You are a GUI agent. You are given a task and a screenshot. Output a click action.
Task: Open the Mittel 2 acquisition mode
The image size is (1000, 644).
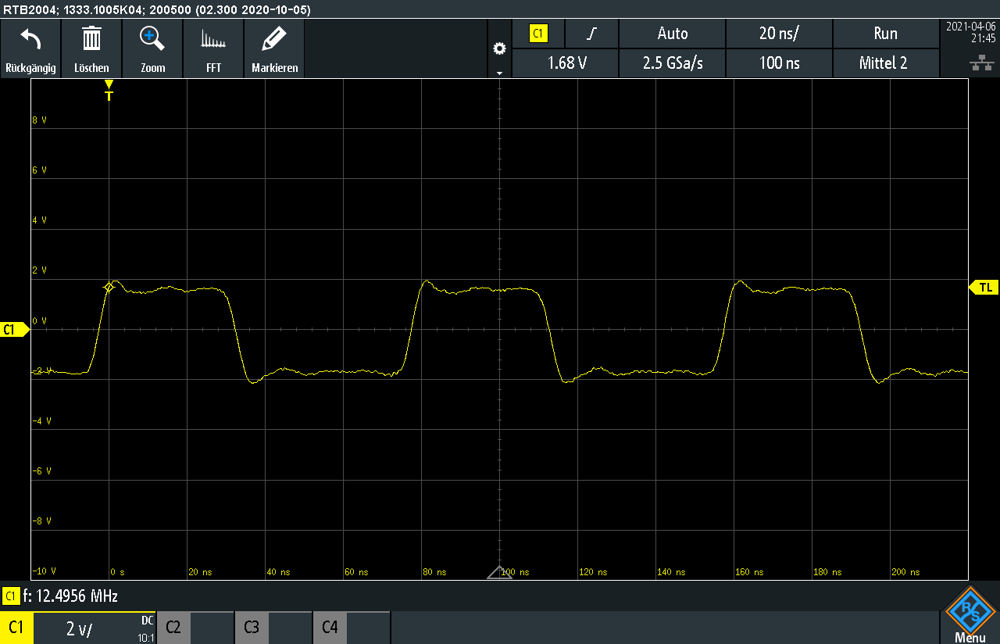(885, 63)
